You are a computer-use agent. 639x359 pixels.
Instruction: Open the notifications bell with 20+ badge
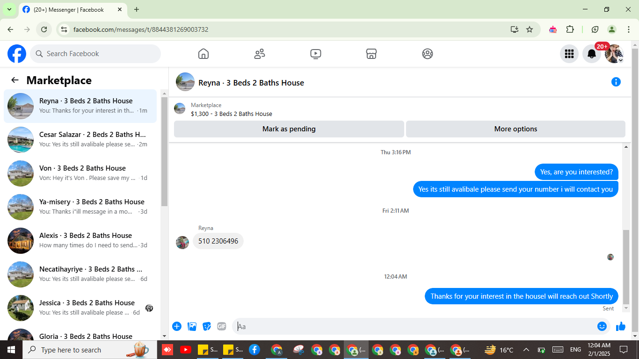pyautogui.click(x=592, y=54)
